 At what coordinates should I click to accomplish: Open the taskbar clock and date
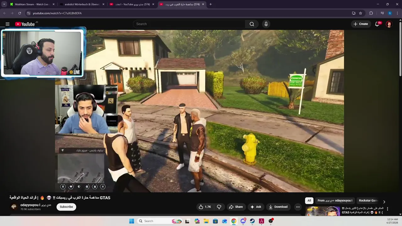pos(393,221)
